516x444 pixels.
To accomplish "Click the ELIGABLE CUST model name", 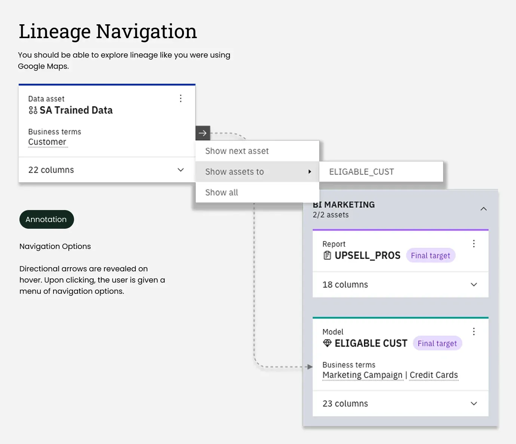I will click(x=371, y=343).
